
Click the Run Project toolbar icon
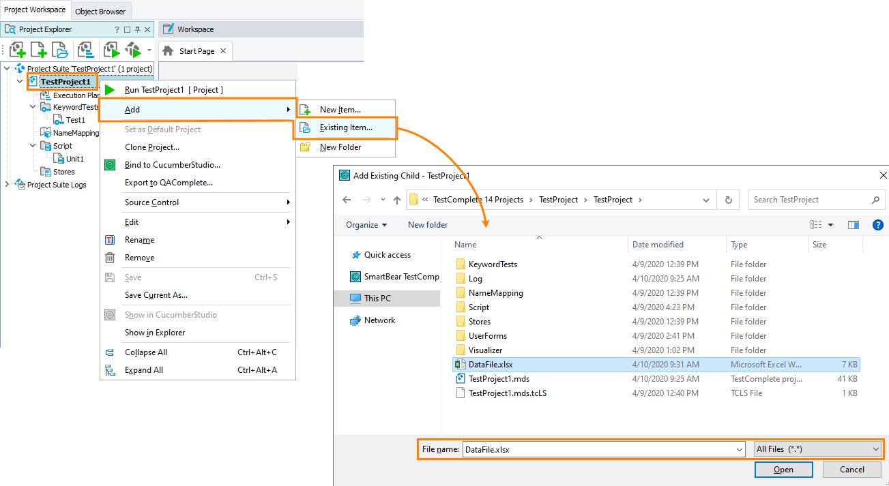(x=112, y=49)
